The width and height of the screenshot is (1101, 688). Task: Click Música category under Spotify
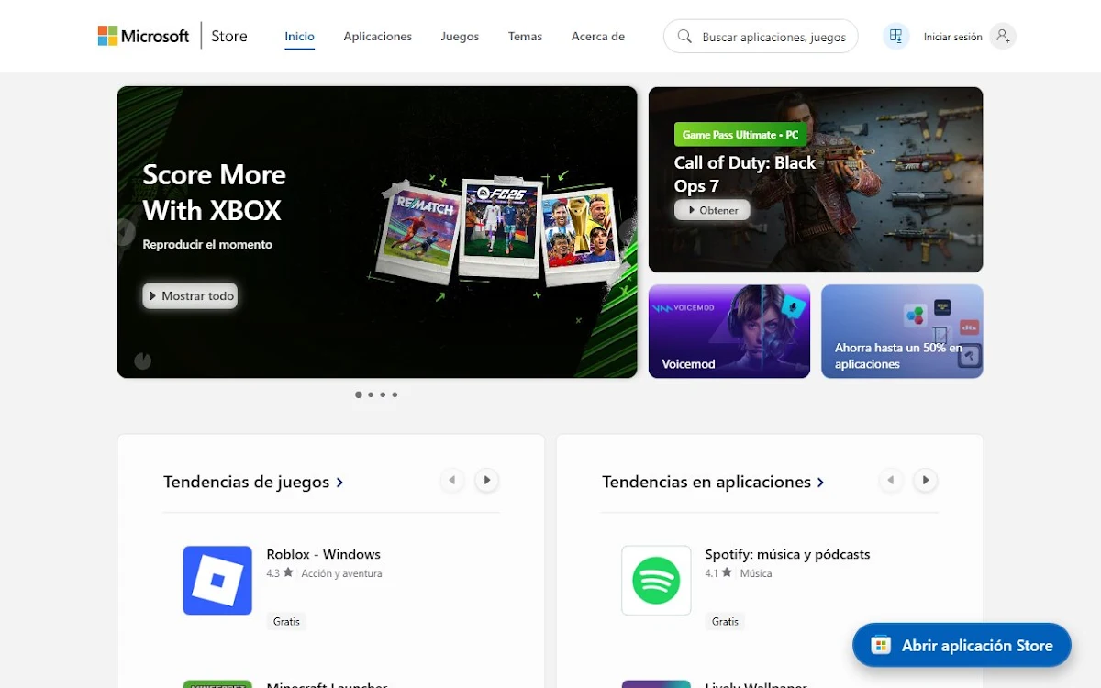(756, 573)
